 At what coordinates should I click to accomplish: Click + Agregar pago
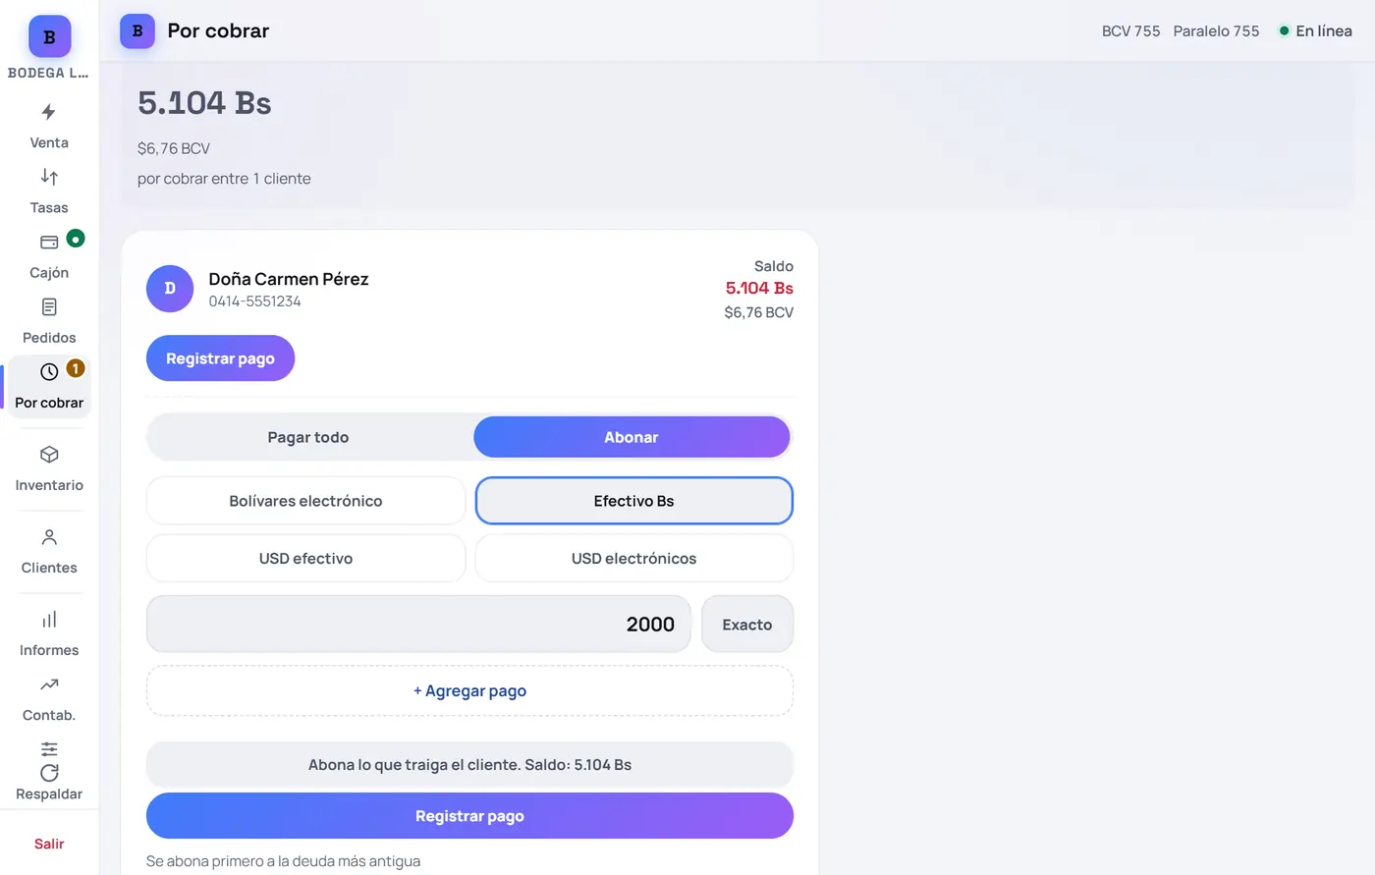(x=469, y=691)
